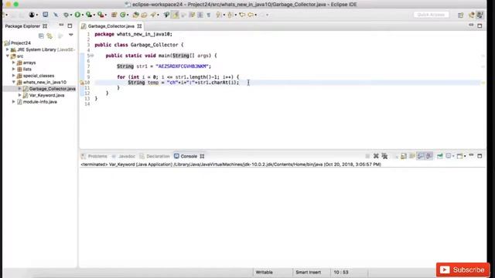
Task: Click the Previous Annotation arrow icon
Action: [230, 15]
